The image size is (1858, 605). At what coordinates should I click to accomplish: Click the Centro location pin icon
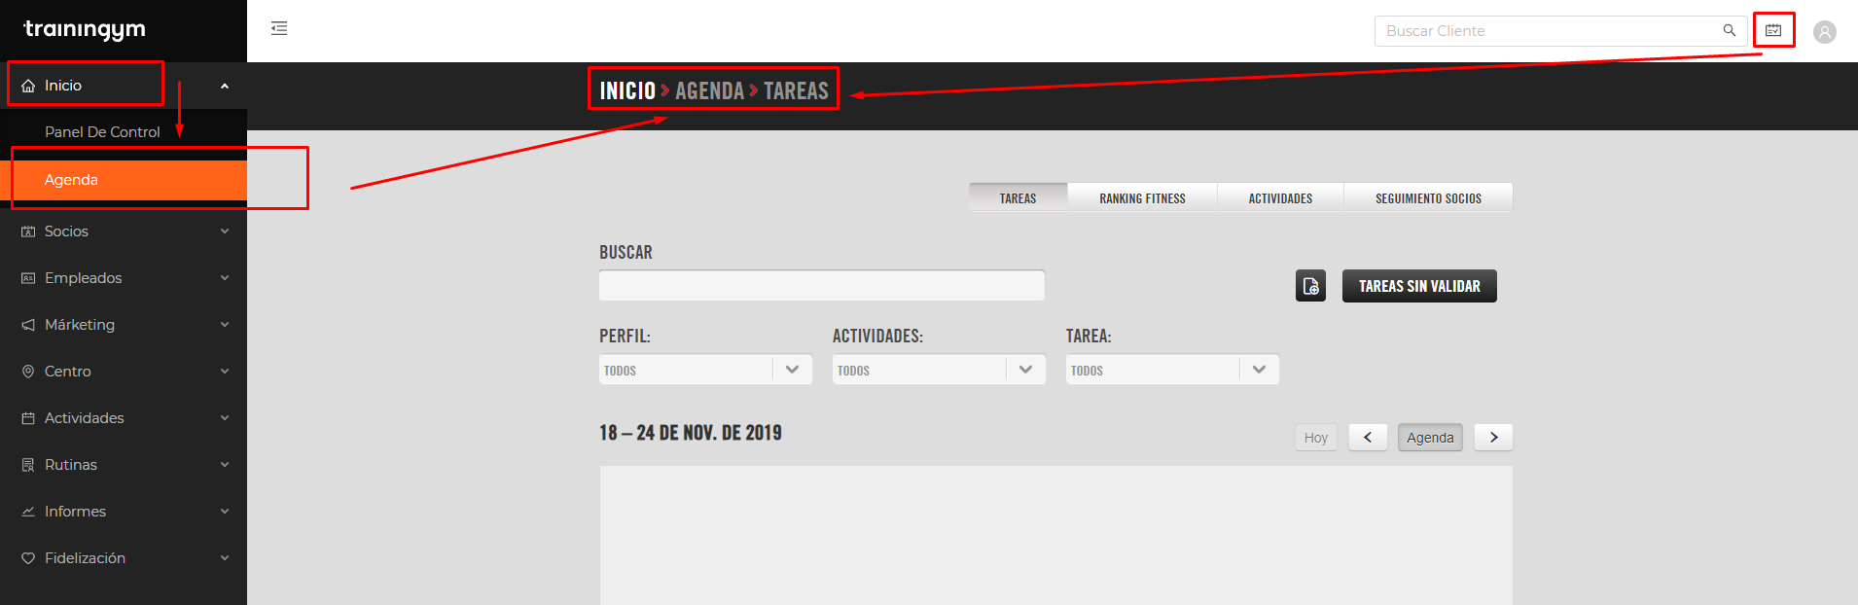[28, 372]
